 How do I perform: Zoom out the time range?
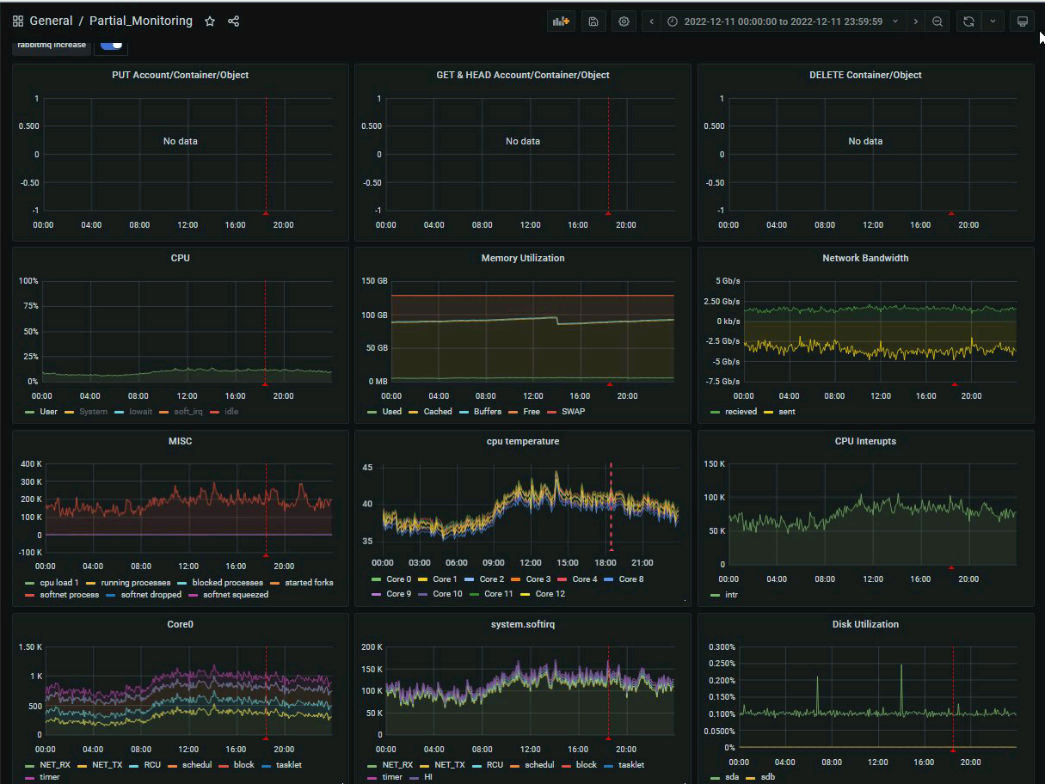tap(937, 21)
